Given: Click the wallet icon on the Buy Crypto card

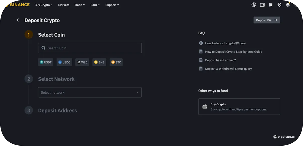Looking at the screenshot, I should [205, 106].
